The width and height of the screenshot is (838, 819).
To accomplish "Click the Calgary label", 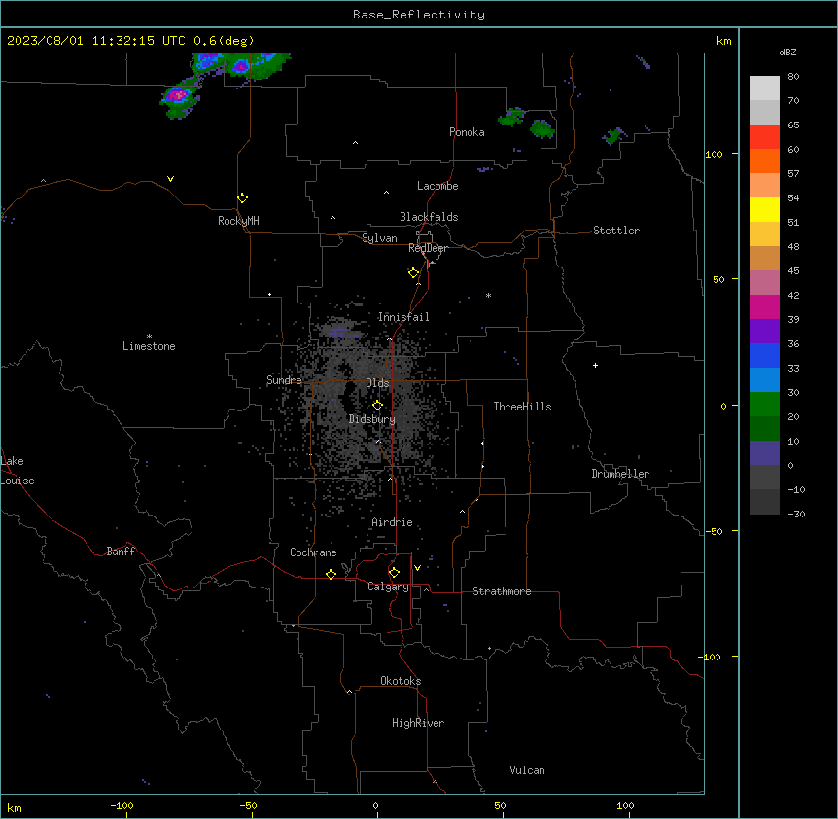I will (388, 587).
